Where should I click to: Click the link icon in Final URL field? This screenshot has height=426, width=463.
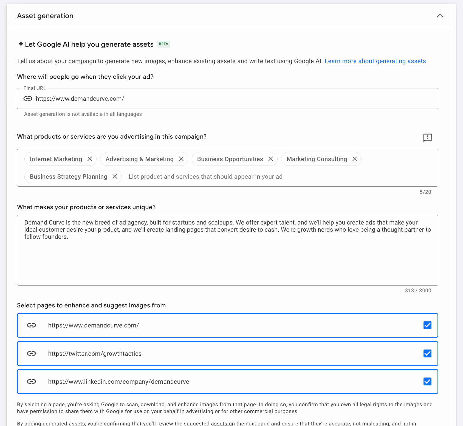(28, 99)
